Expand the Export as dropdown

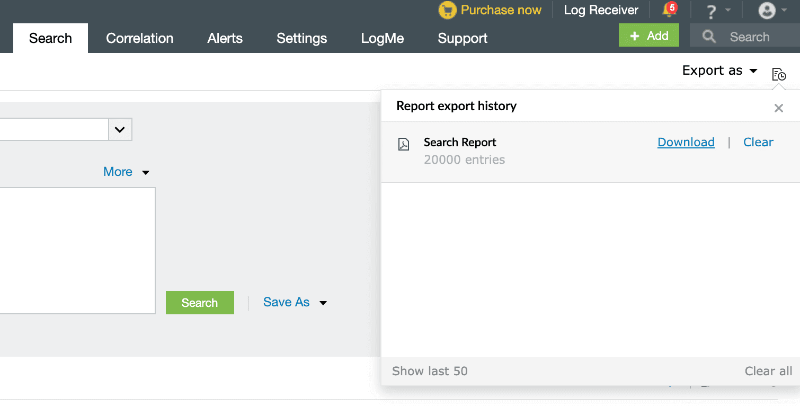click(x=719, y=70)
